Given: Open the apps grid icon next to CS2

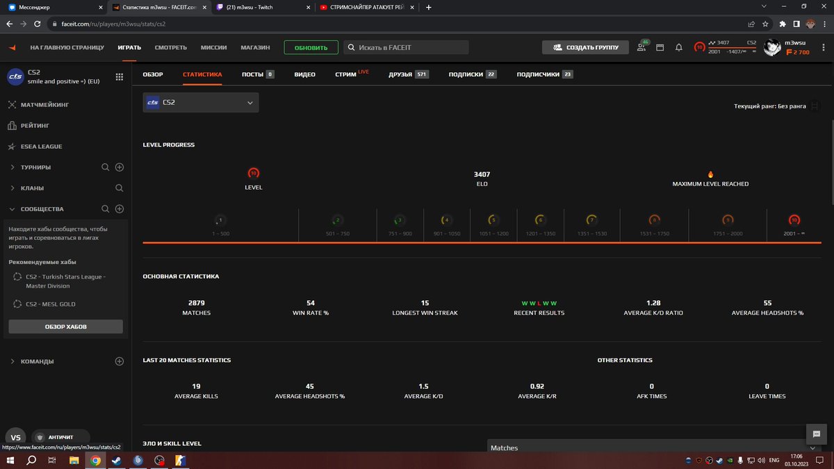Looking at the screenshot, I should [x=120, y=77].
